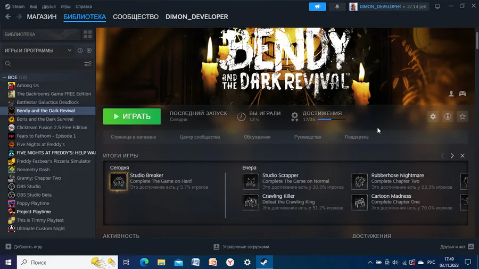Click the achievements progress bar

coord(332,120)
